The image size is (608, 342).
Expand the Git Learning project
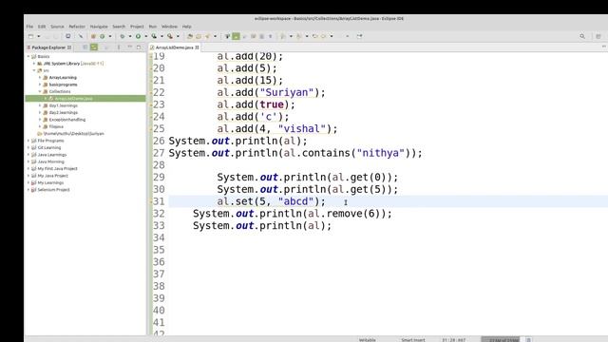pos(28,148)
